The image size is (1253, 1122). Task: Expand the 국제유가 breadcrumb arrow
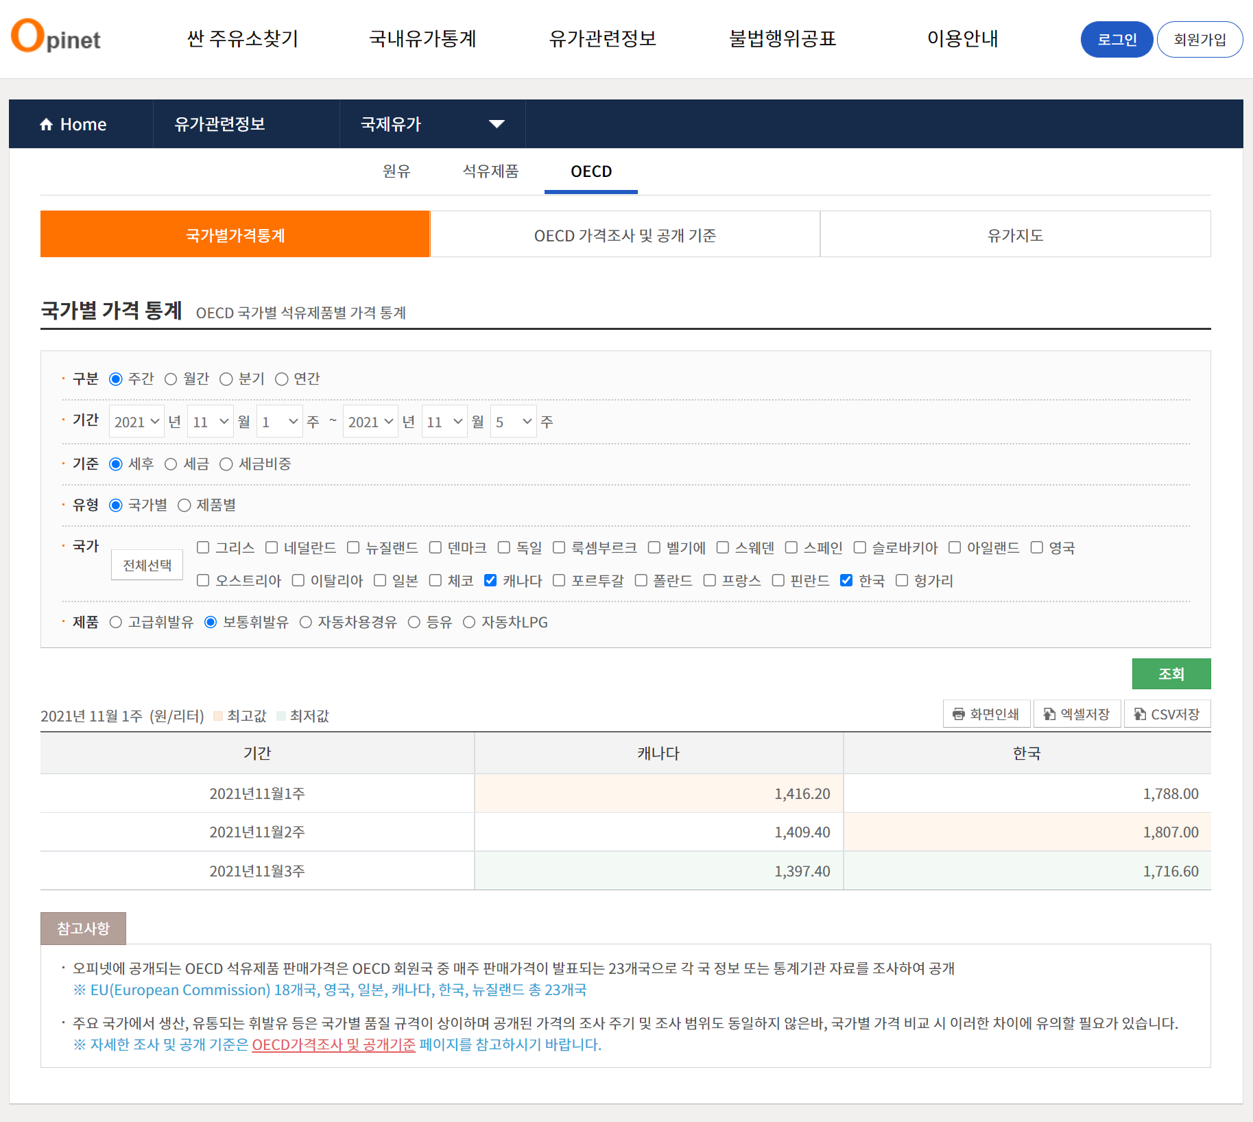tap(497, 124)
